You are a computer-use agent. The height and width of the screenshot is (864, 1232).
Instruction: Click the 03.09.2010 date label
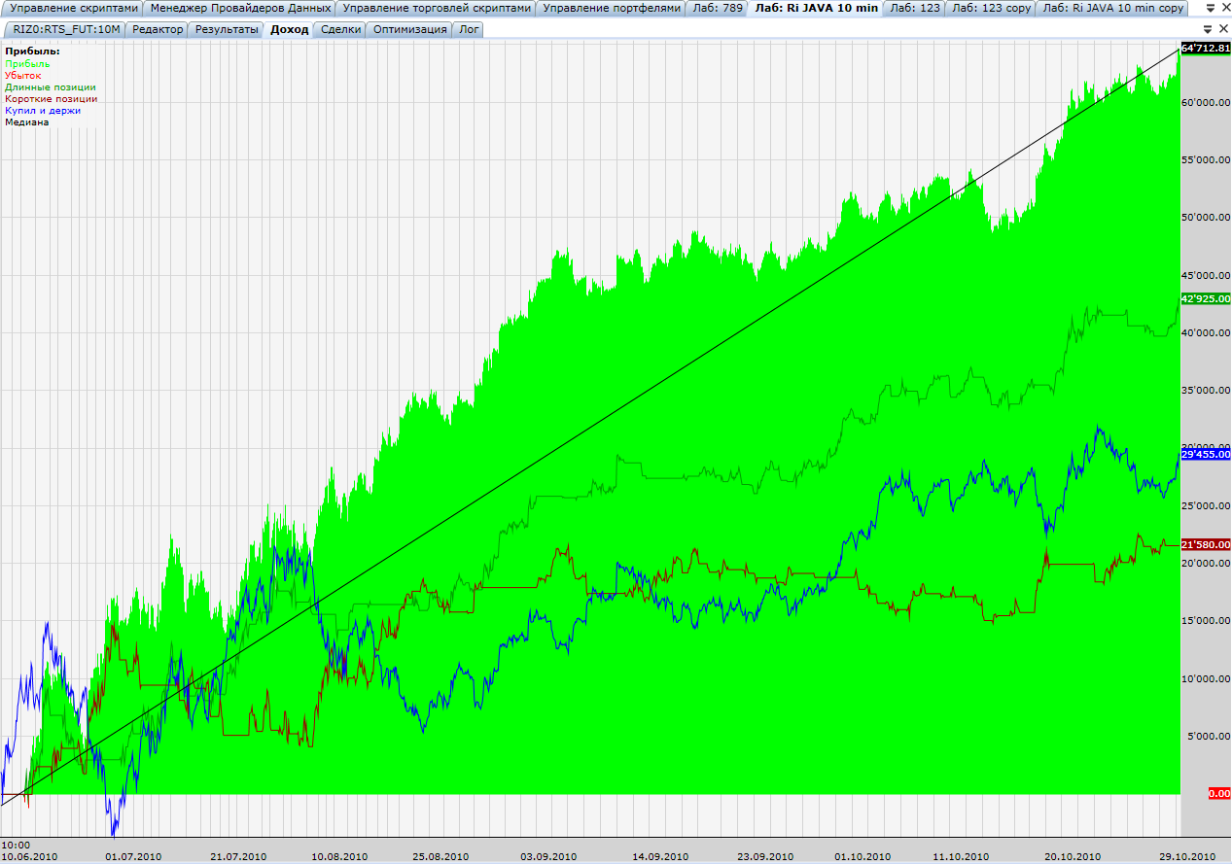547,856
